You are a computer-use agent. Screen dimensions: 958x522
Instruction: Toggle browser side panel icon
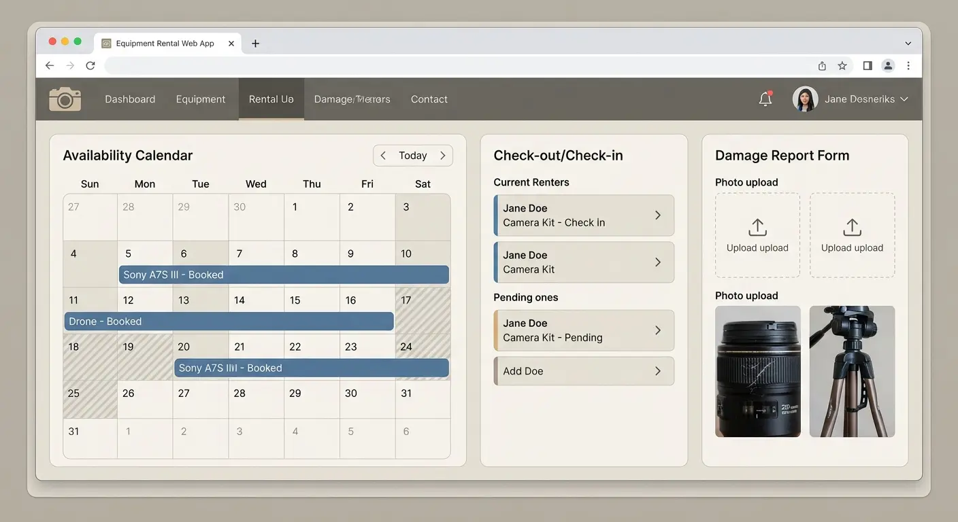pos(868,66)
